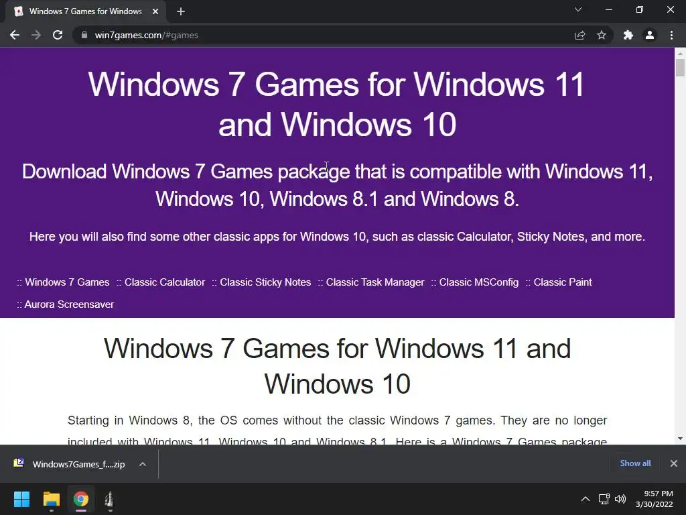Viewport: 686px width, 515px height.
Task: Restore down the Chrome window
Action: [640, 9]
